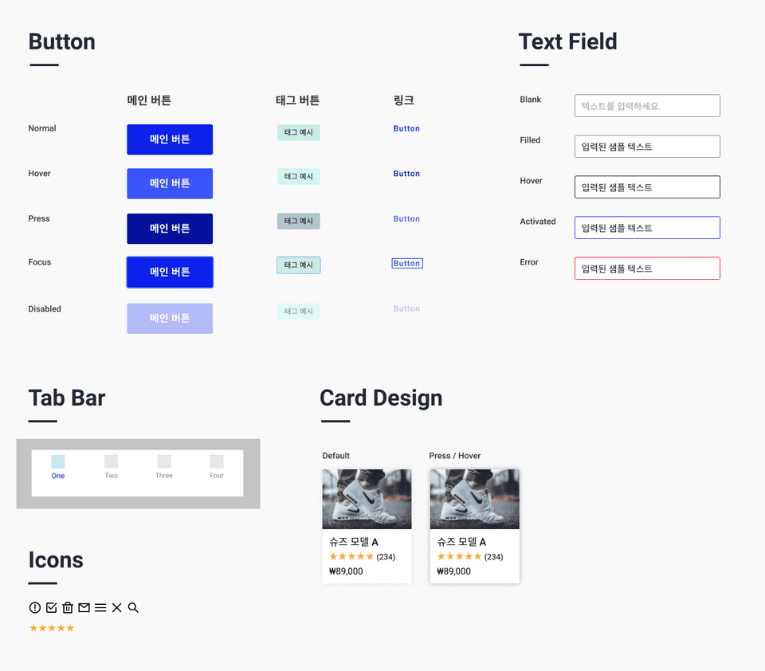Click the X close icon
Image resolution: width=765 pixels, height=671 pixels.
pos(116,607)
